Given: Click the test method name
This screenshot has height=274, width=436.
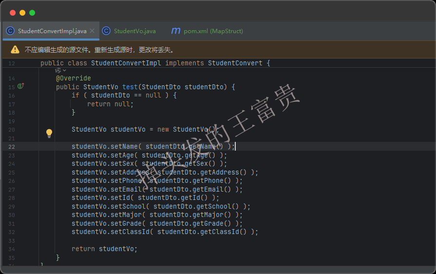Looking at the screenshot, I should tap(130, 87).
